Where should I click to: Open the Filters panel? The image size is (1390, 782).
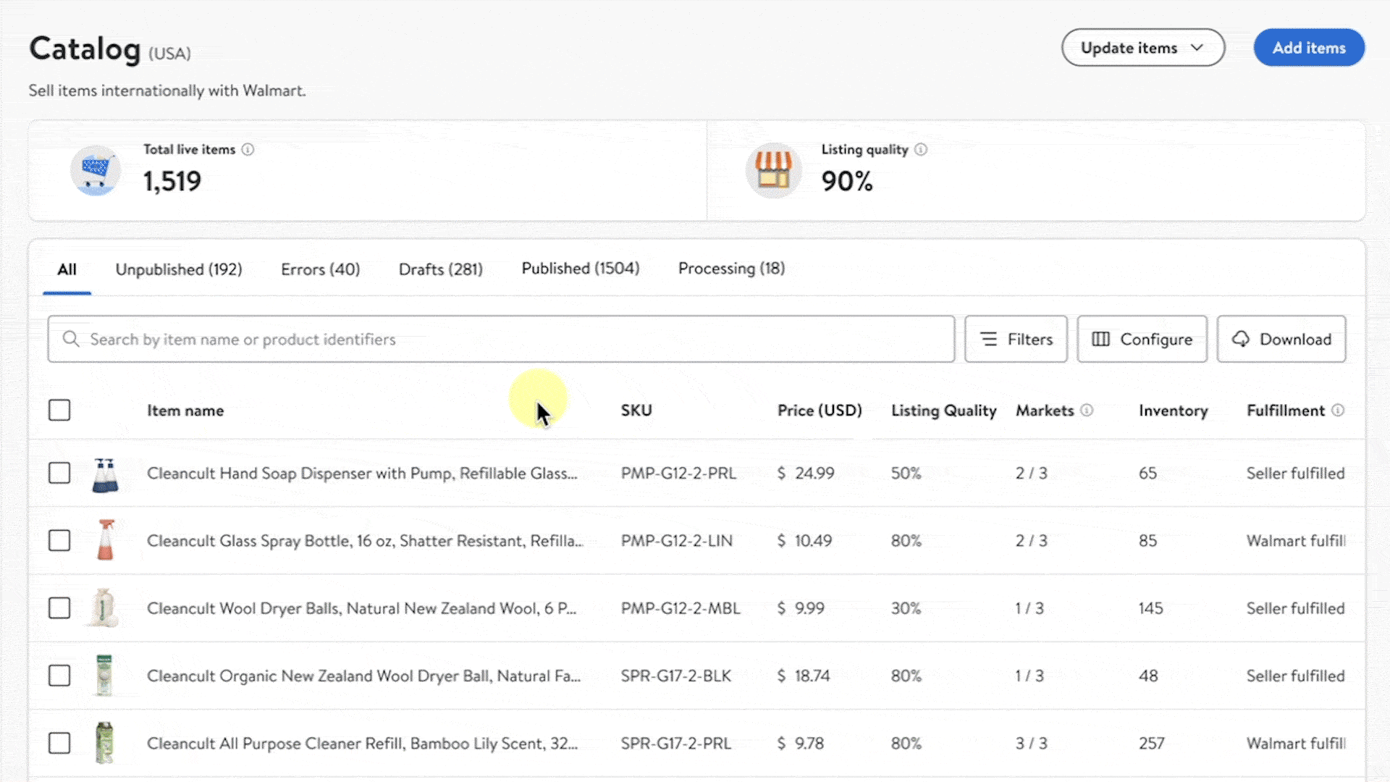1015,339
